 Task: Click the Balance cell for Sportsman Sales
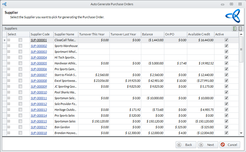coord(152,121)
